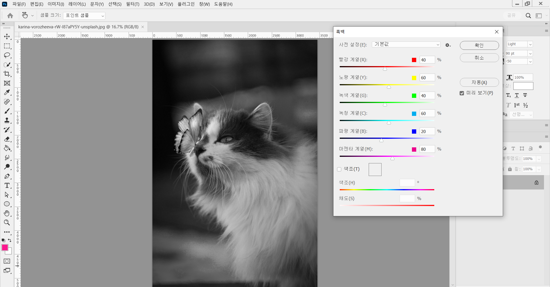Toggle the 미리 보기(P) preview checkbox

click(462, 93)
